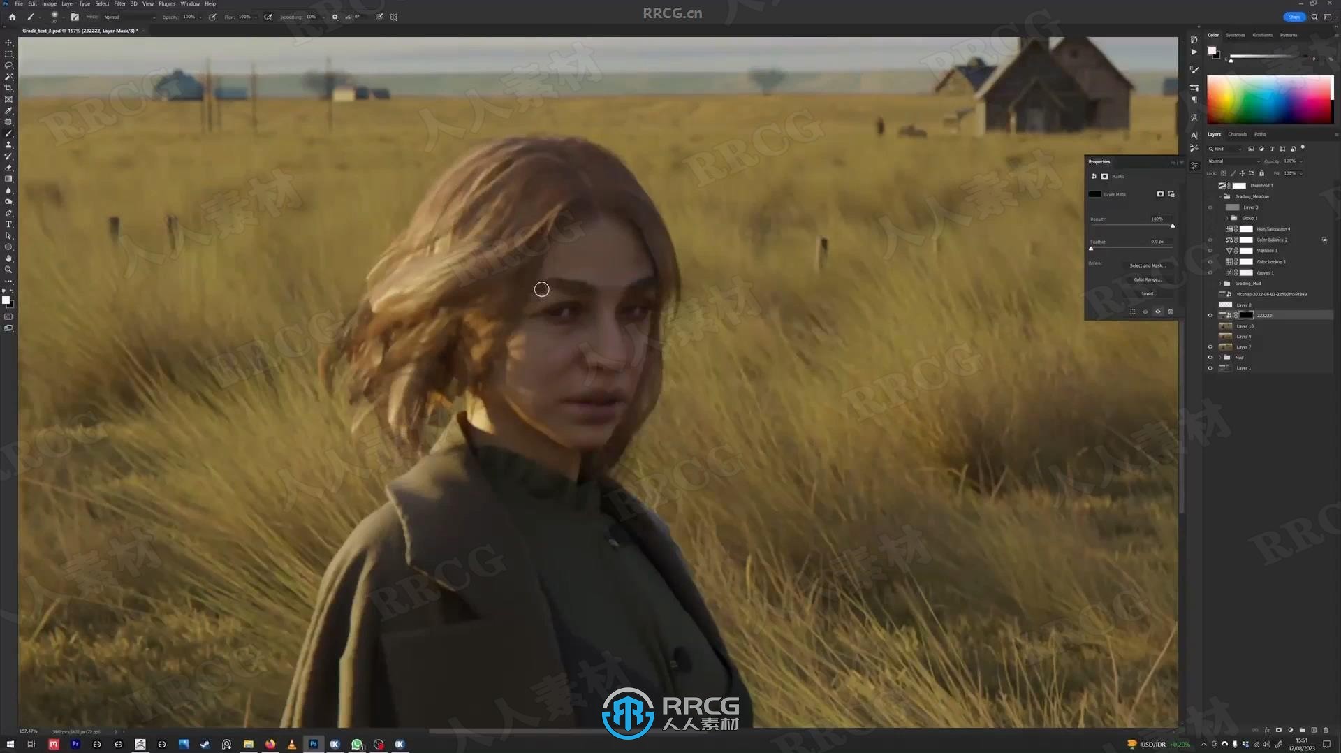Switch to the Channels tab
This screenshot has width=1341, height=753.
click(x=1237, y=134)
